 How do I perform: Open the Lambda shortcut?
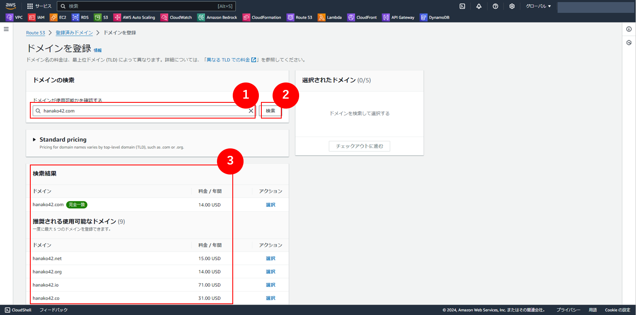(x=330, y=17)
